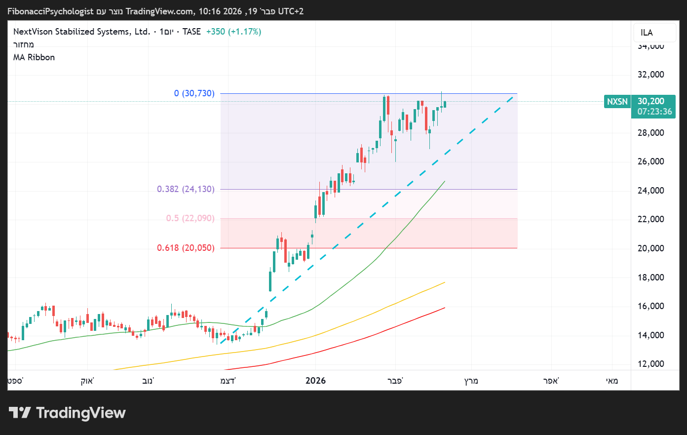Image resolution: width=687 pixels, height=435 pixels.
Task: Open the ILA currency selector
Action: coord(655,33)
